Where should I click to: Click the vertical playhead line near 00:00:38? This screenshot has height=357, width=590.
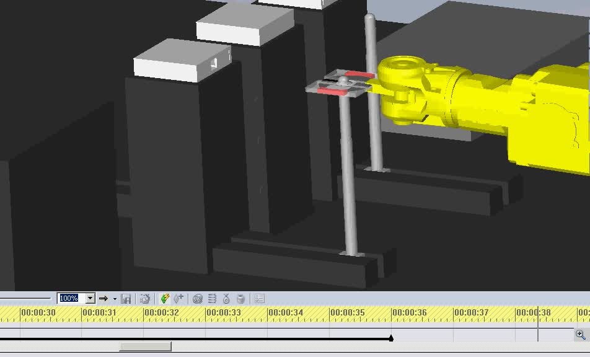coord(538,324)
